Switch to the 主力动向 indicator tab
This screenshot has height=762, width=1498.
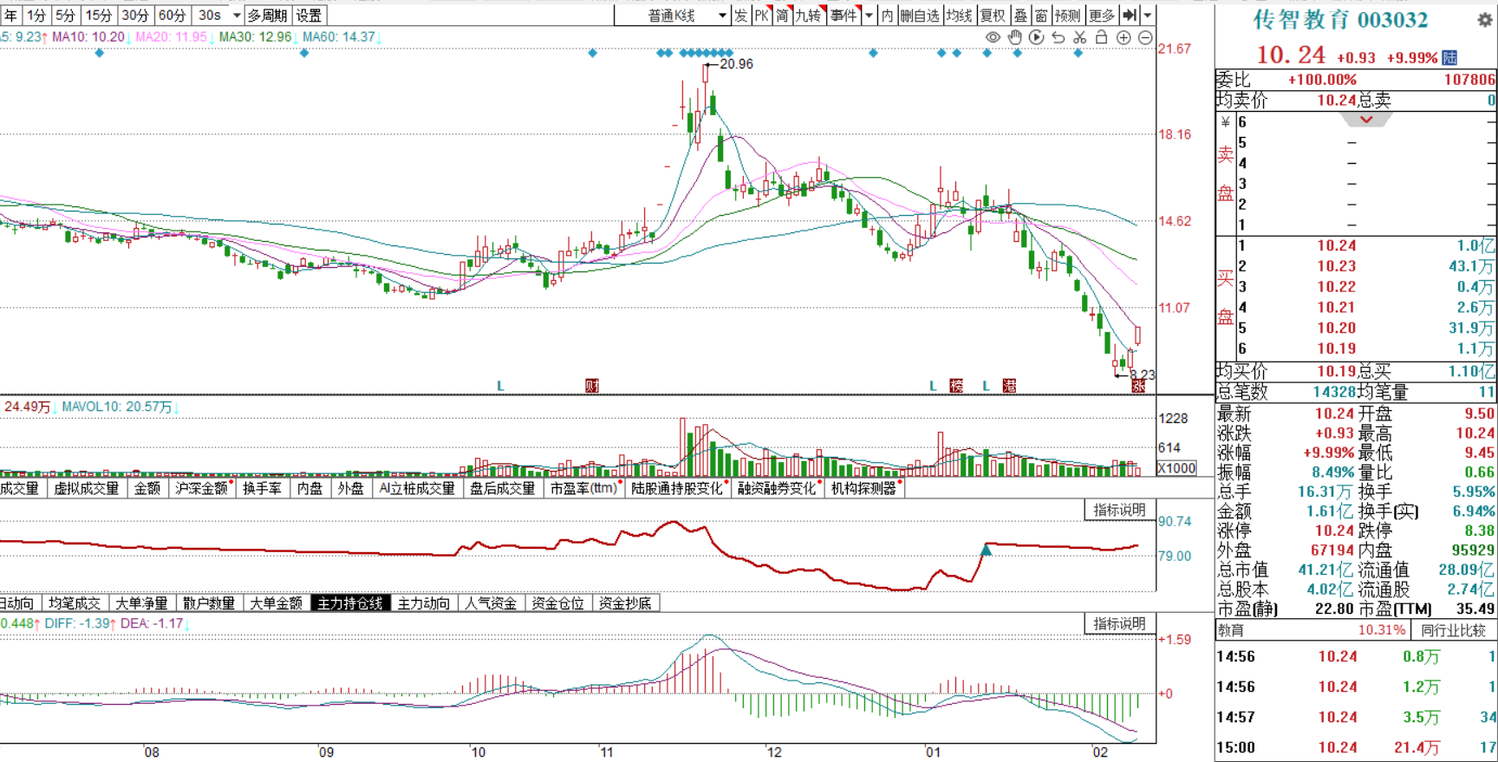pos(423,602)
